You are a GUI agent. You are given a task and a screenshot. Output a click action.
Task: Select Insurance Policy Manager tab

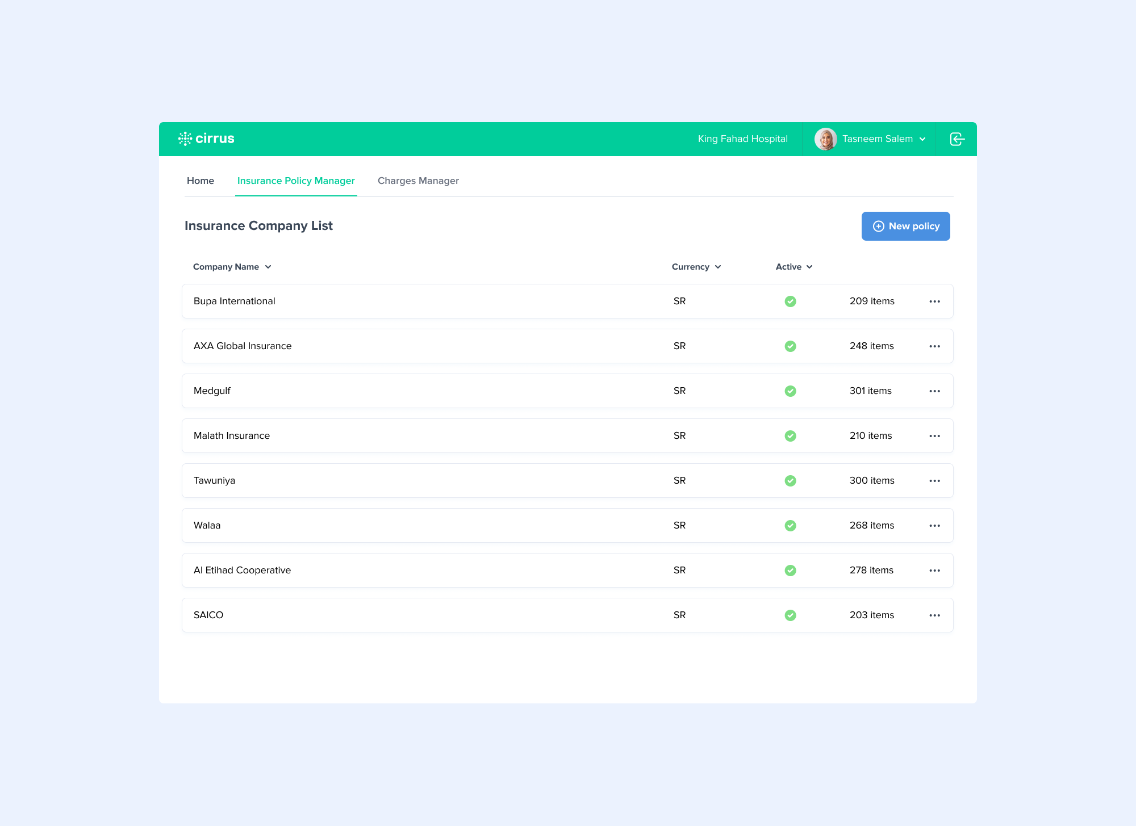click(296, 181)
